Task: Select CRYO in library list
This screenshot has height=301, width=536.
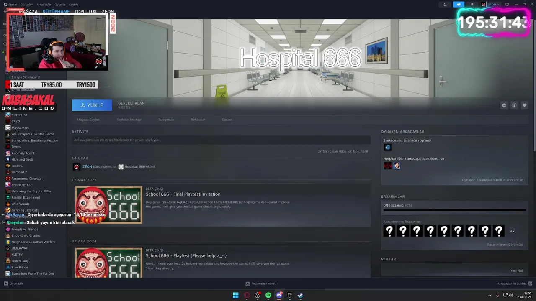Action: (x=16, y=121)
